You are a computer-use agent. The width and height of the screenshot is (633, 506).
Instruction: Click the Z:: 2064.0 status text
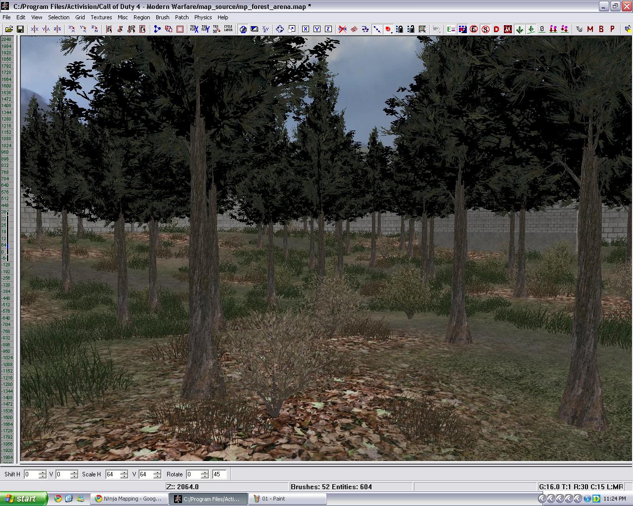[182, 487]
